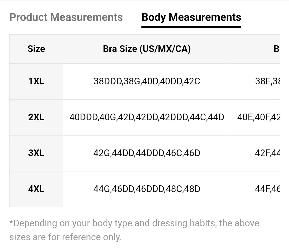This screenshot has height=251, width=289.
Task: Click the 'sizes are for reference only' text line
Action: click(66, 237)
